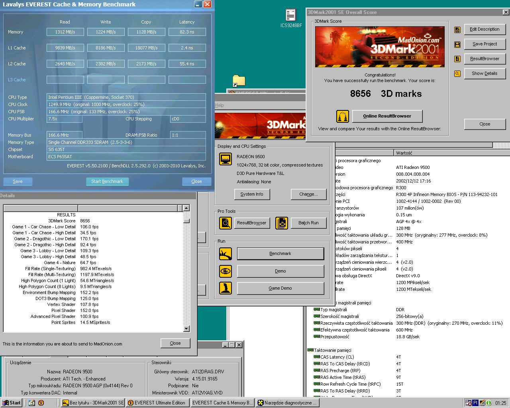Image resolution: width=510 pixels, height=408 pixels.
Task: Click Start Benchmark in EVEREST window
Action: point(107,182)
